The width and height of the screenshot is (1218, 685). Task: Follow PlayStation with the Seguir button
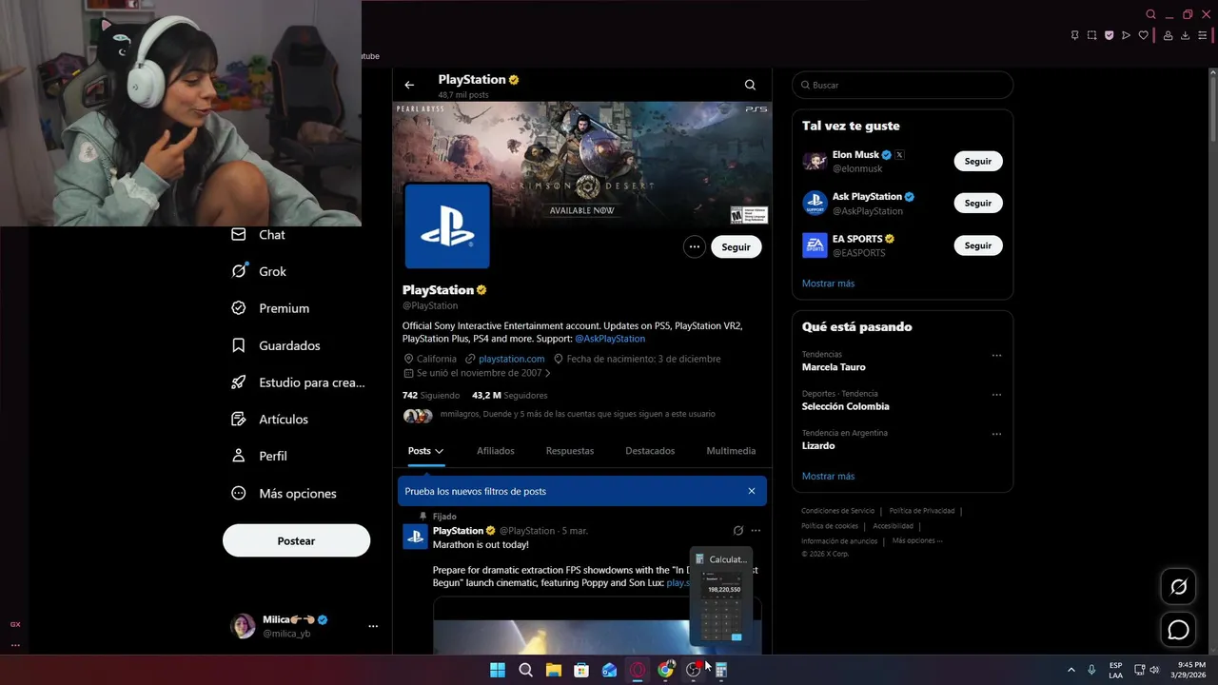click(736, 246)
